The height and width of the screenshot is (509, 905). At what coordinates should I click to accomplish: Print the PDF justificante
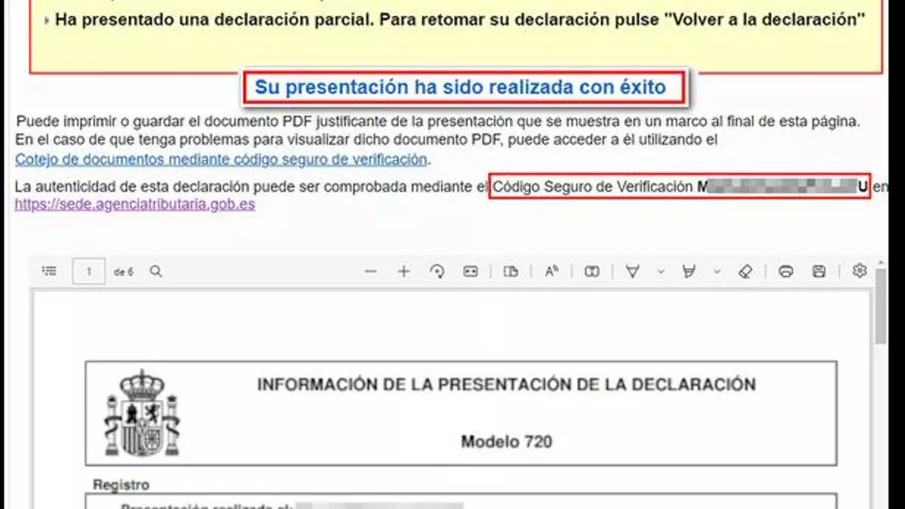pos(785,271)
